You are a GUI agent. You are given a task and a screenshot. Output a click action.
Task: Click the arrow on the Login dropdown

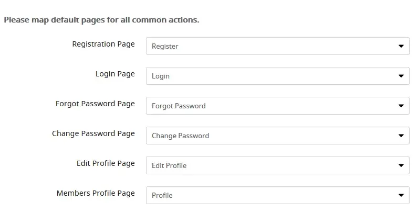pyautogui.click(x=401, y=76)
